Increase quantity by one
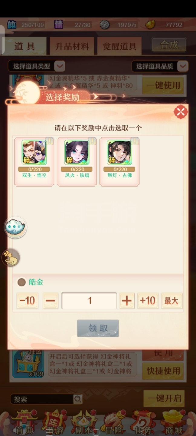The image size is (196, 436). (x=127, y=301)
